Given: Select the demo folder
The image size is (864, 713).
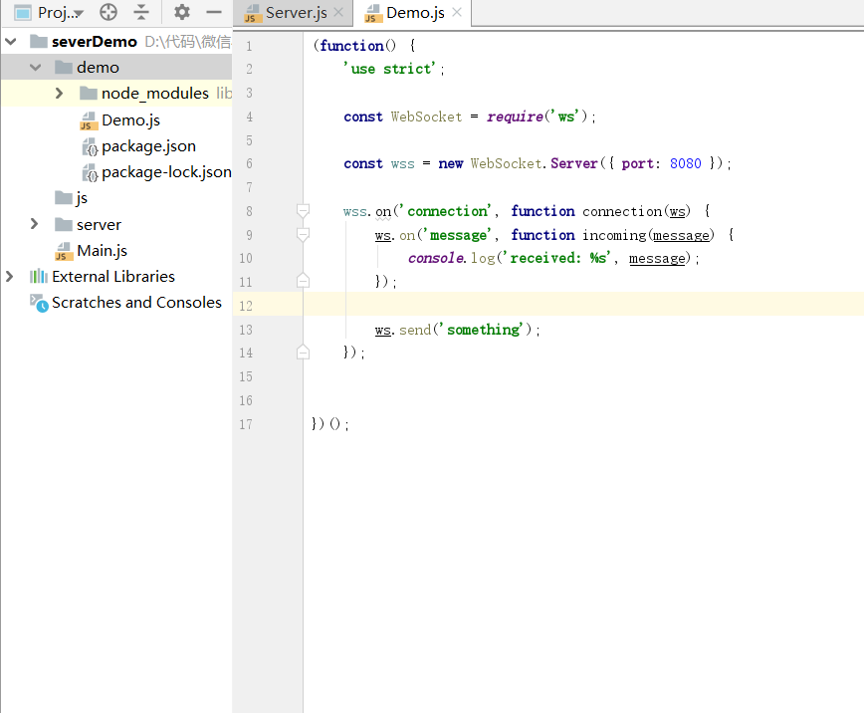Looking at the screenshot, I should tap(98, 68).
